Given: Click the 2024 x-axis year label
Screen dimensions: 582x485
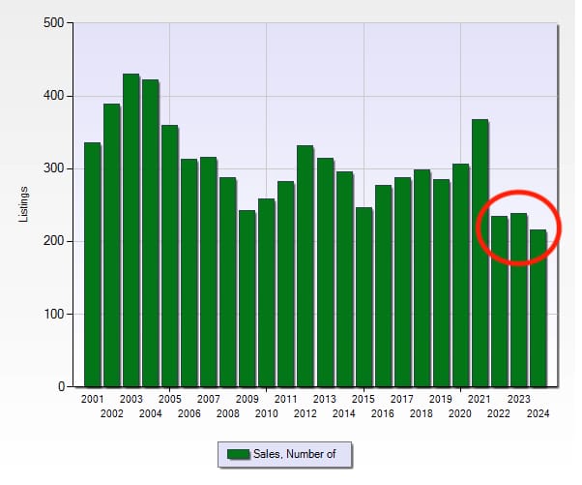Looking at the screenshot, I should (x=538, y=414).
